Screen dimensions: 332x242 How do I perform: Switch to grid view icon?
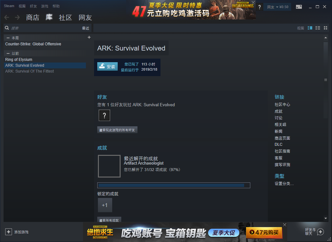pyautogui.click(x=326, y=28)
